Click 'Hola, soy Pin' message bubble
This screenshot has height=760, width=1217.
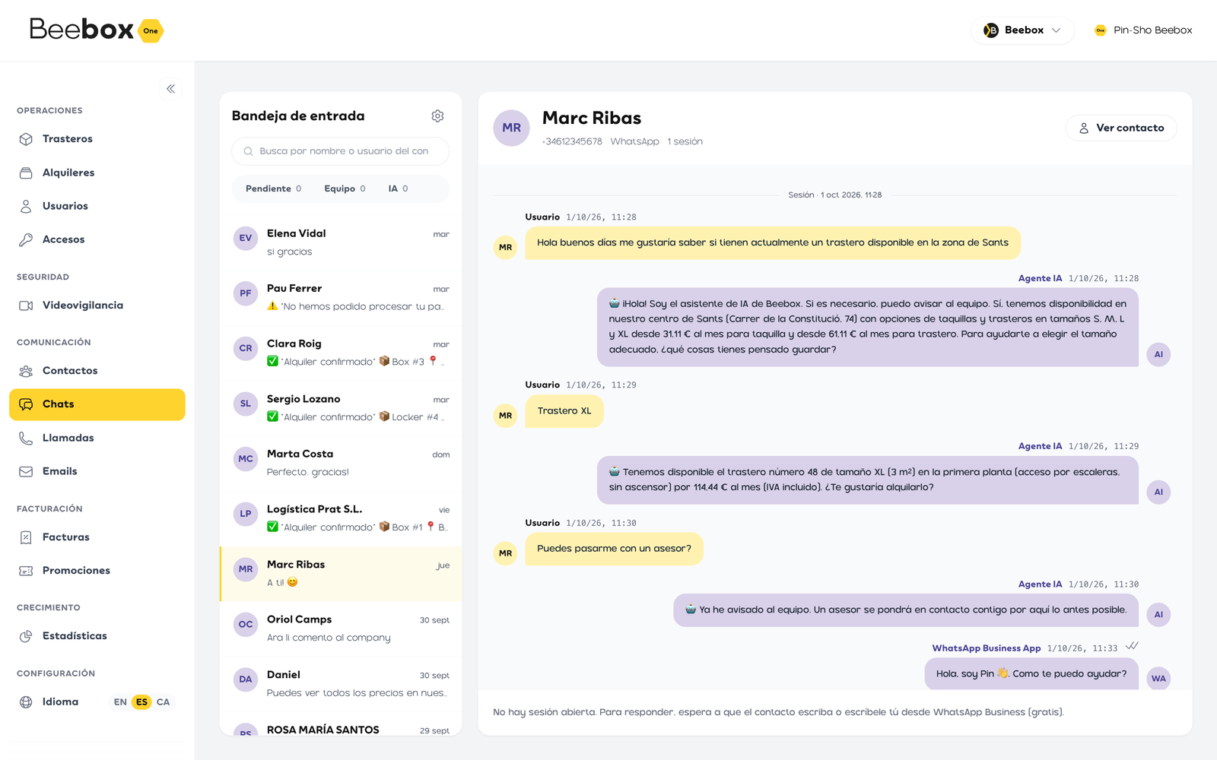[1031, 674]
